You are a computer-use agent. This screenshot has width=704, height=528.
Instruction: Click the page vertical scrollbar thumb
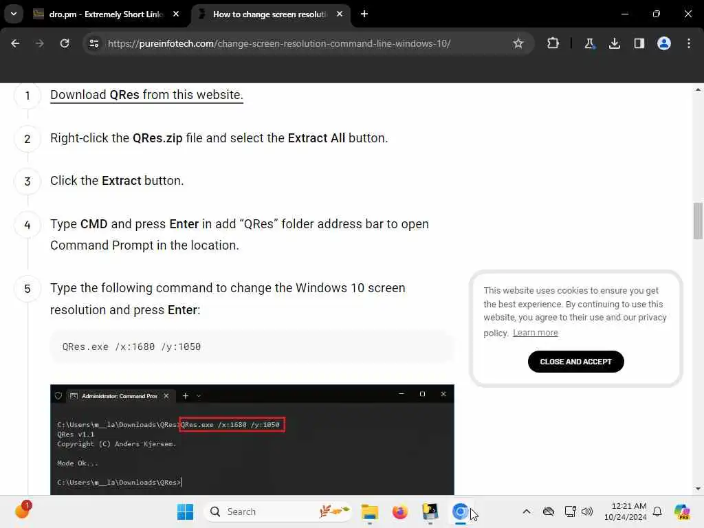click(x=698, y=221)
